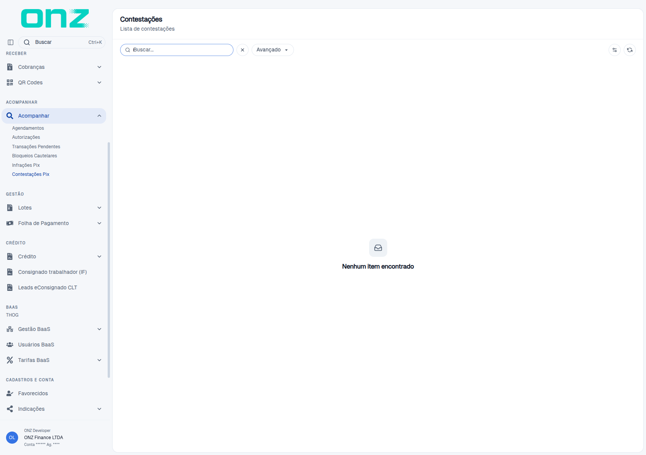Image resolution: width=646 pixels, height=455 pixels.
Task: Focus the Buscar... list search field
Action: coord(177,50)
